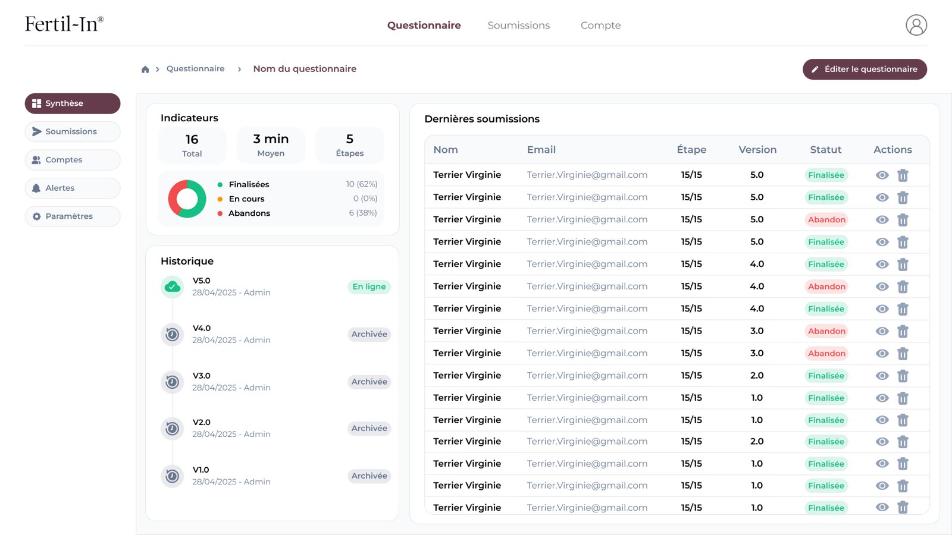Open the Compte top navigation tab
Viewport: 952px width, 535px height.
(x=601, y=26)
